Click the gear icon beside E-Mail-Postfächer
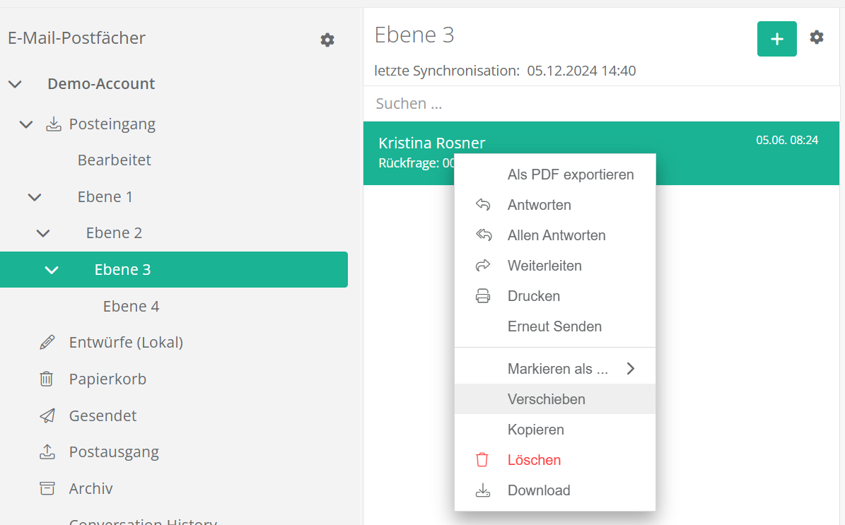Screen dimensions: 845x525 (x=327, y=40)
